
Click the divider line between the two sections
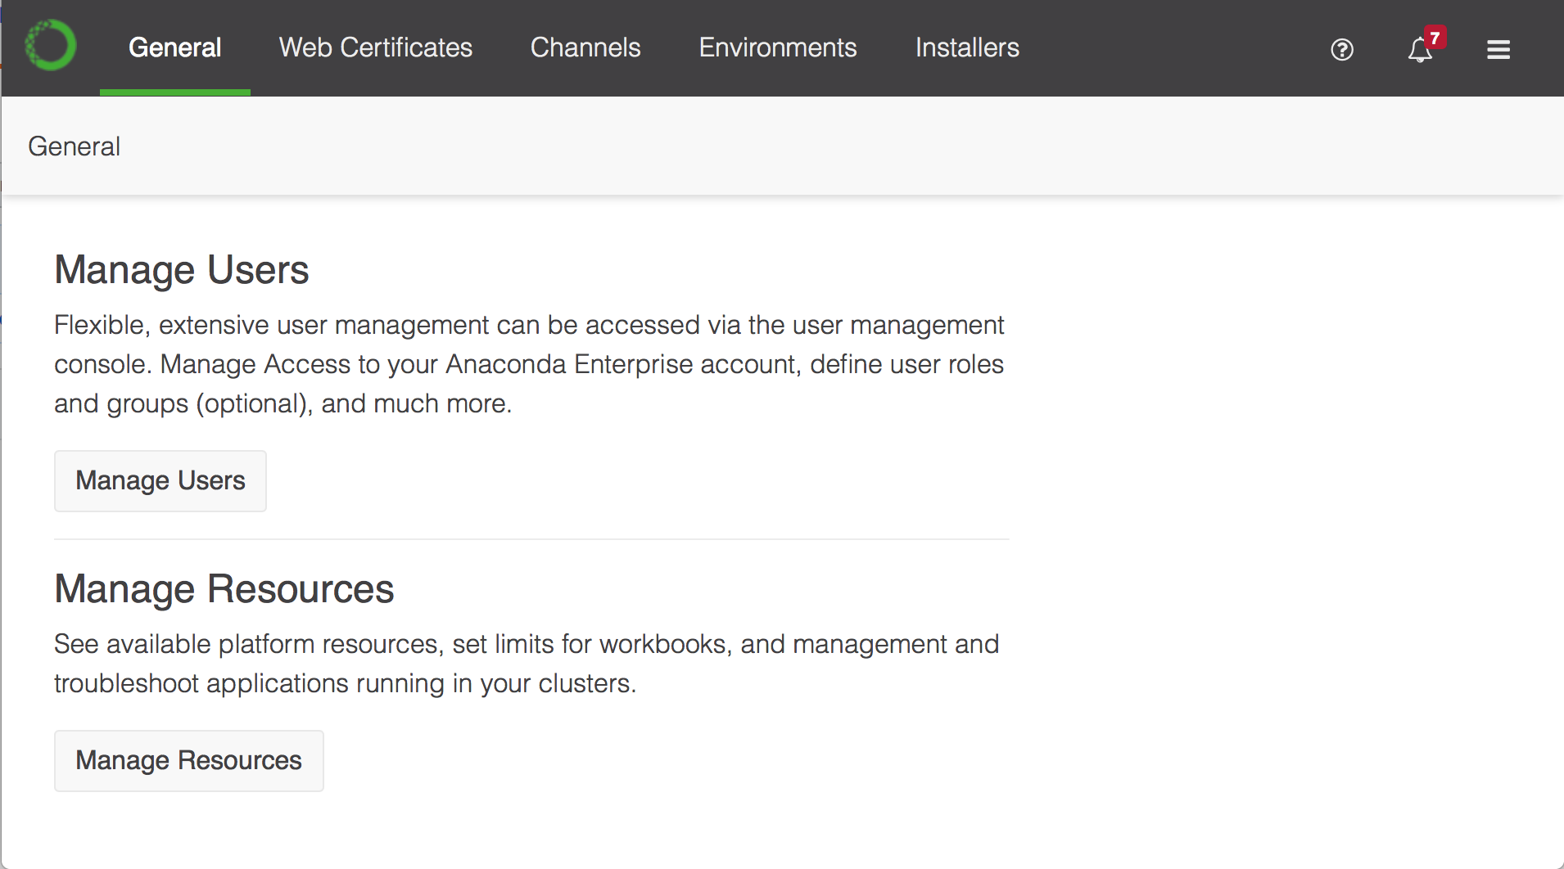point(531,539)
